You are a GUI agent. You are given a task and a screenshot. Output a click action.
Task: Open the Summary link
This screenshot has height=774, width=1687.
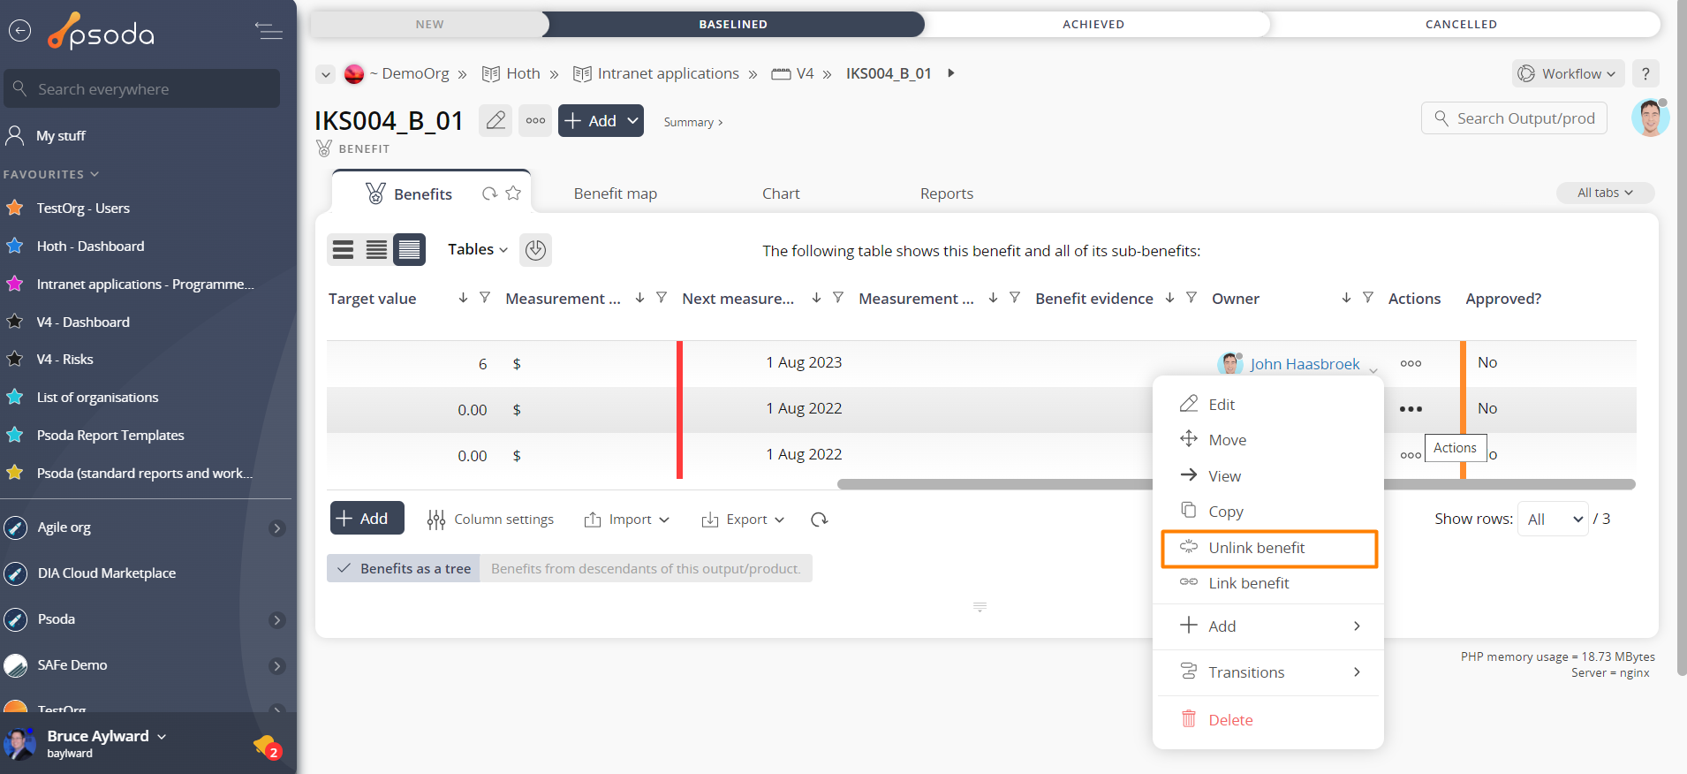(x=693, y=122)
